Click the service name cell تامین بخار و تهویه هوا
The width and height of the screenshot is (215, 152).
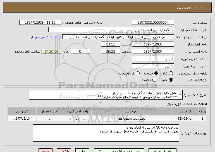point(131,119)
